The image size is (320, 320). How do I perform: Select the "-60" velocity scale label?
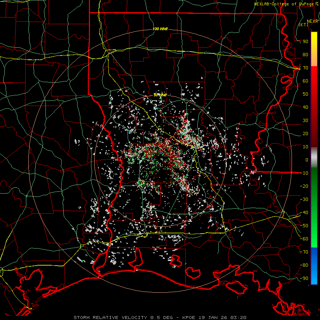click(x=304, y=239)
